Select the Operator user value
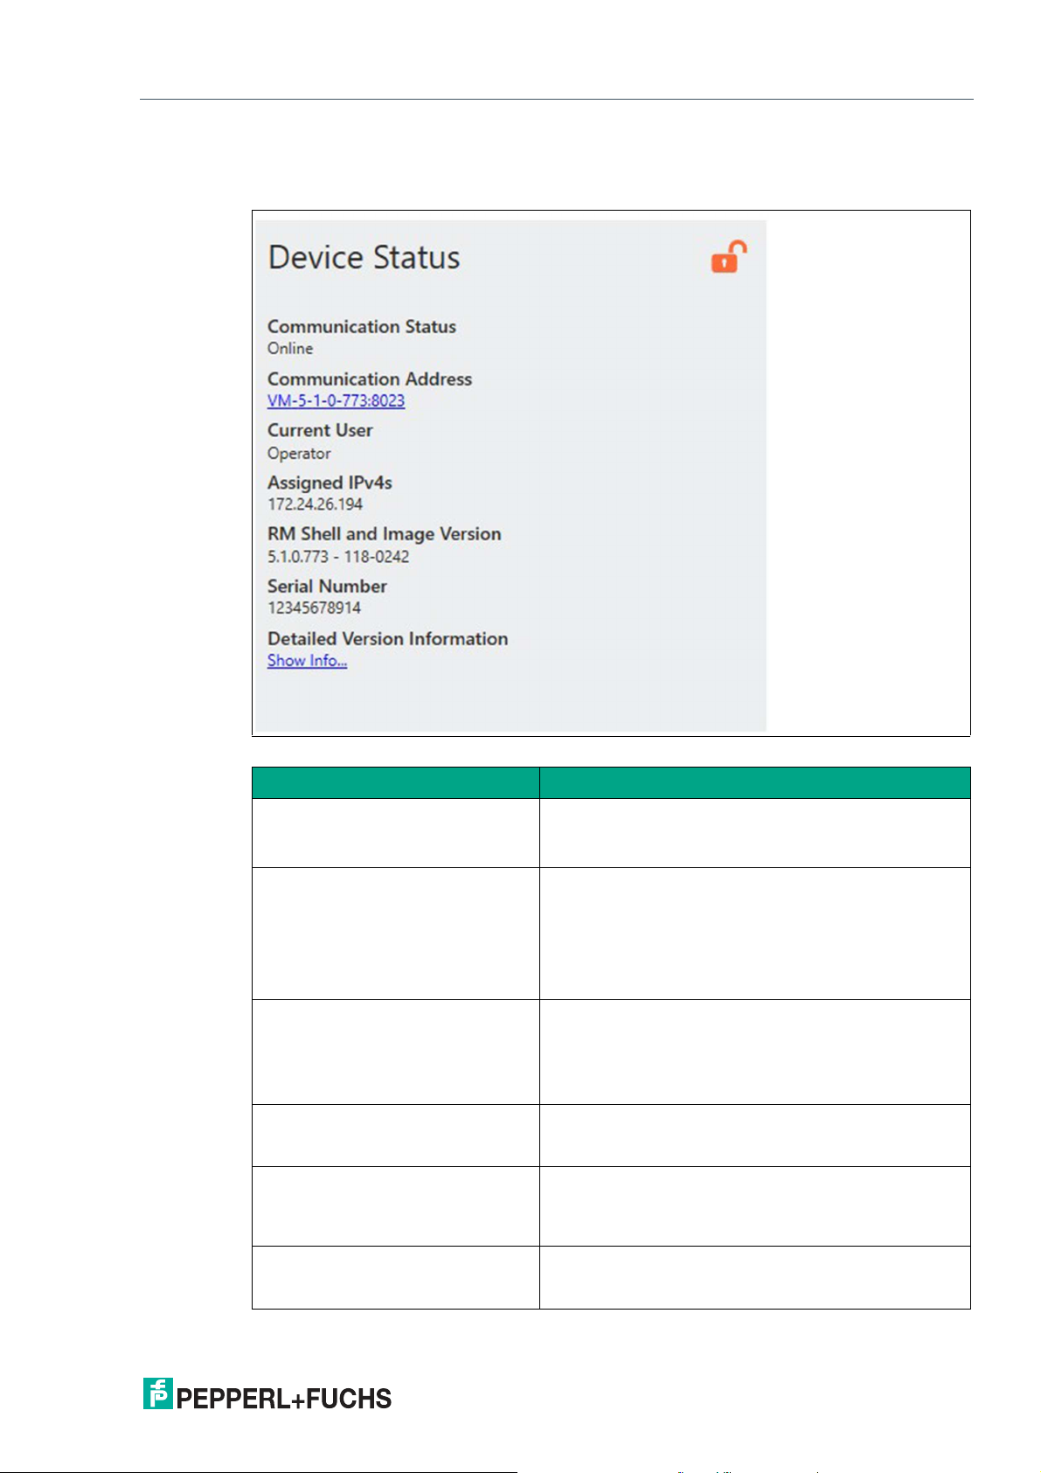The width and height of the screenshot is (1041, 1473). (299, 454)
